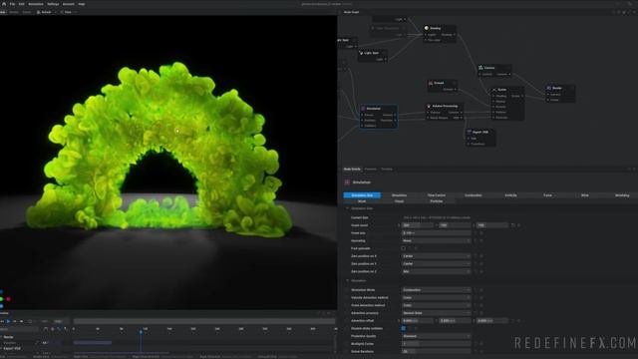Open the Help menu

pos(82,4)
